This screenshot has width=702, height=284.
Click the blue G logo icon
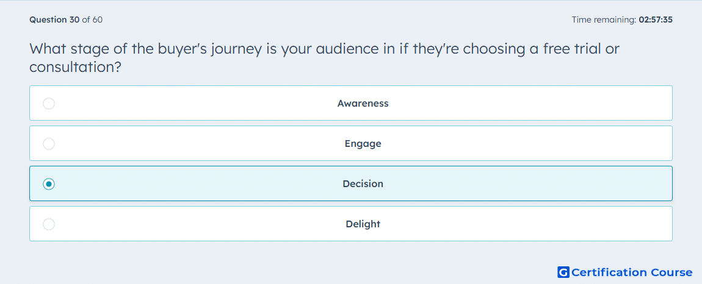[x=563, y=272]
